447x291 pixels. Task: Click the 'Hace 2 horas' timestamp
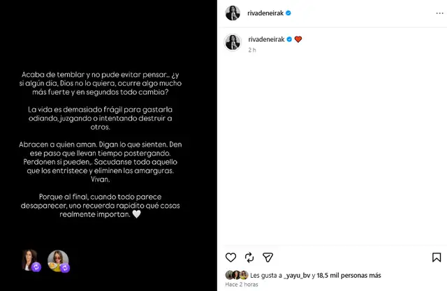[242, 285]
